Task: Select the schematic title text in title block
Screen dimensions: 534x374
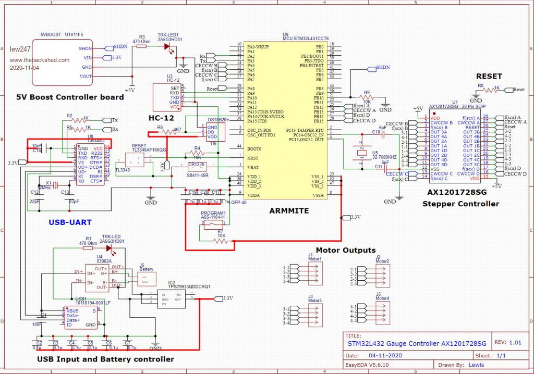Action: 417,344
